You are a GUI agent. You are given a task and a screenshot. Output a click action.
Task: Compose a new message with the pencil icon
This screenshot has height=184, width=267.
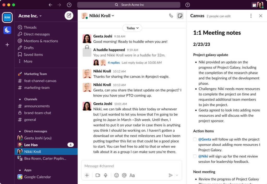click(69, 16)
